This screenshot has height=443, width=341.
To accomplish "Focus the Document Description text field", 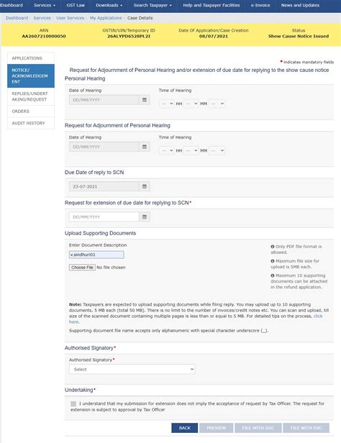I will click(96, 255).
